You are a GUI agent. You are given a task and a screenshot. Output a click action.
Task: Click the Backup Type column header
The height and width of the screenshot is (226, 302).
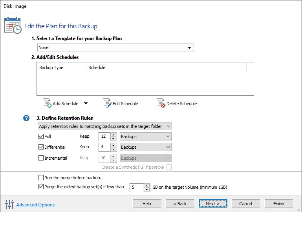pyautogui.click(x=51, y=67)
